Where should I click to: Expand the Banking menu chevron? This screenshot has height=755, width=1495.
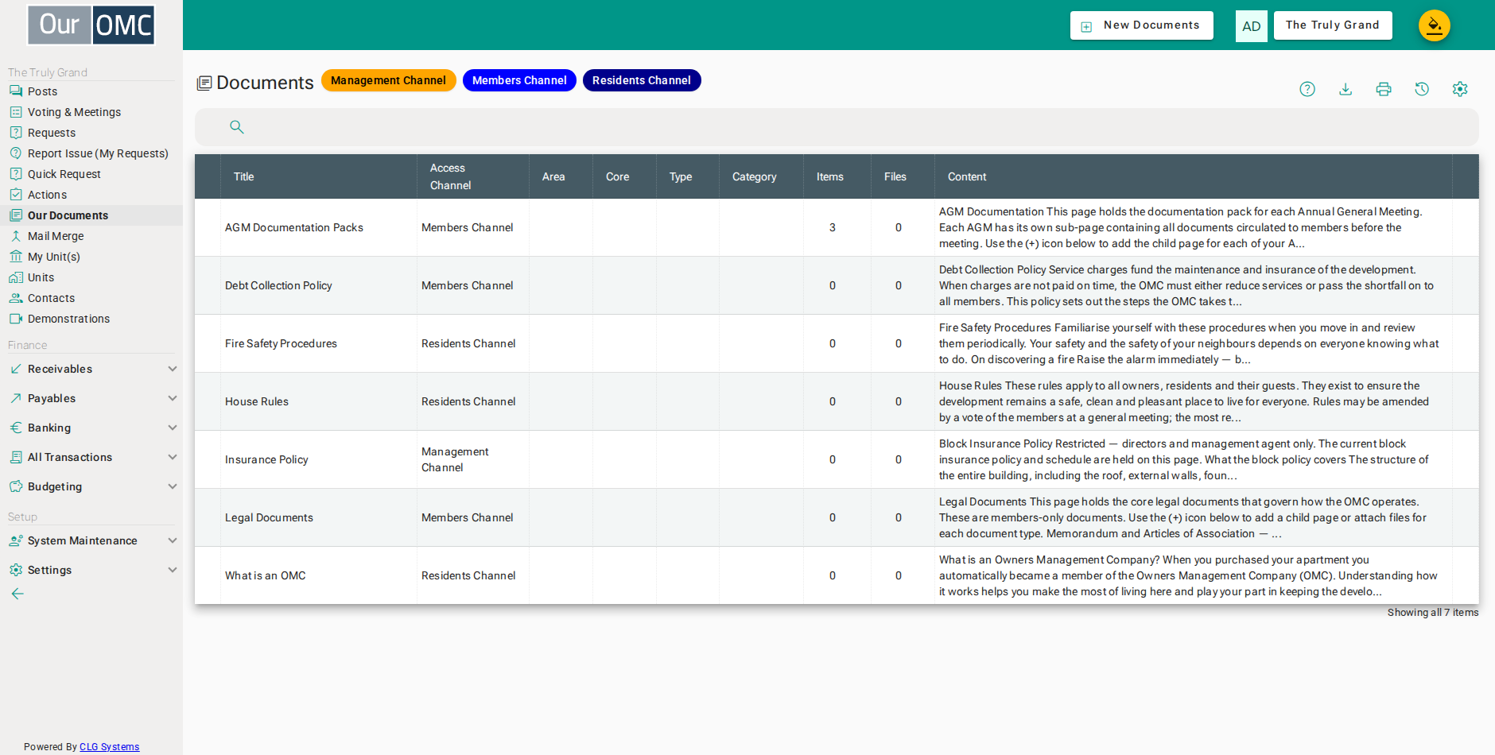click(173, 428)
